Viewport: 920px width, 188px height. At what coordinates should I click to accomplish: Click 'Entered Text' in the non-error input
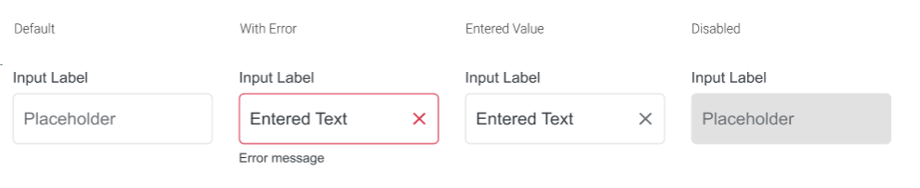[x=524, y=119]
